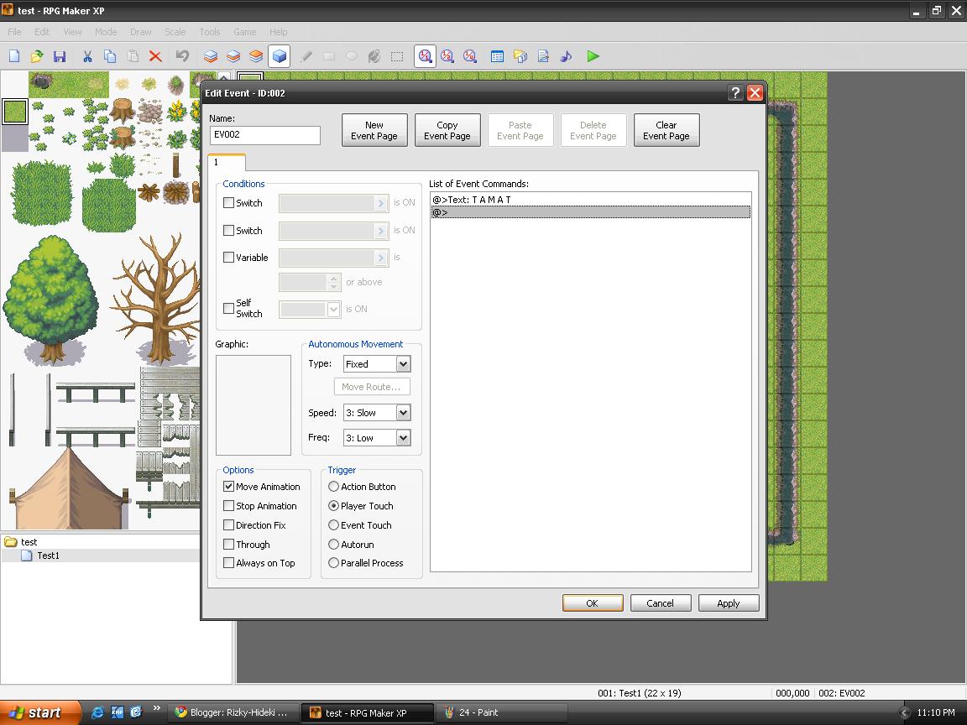This screenshot has height=725, width=967.
Task: Select Autorun trigger
Action: click(x=333, y=545)
